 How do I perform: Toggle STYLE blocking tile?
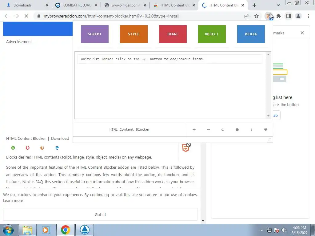134,34
